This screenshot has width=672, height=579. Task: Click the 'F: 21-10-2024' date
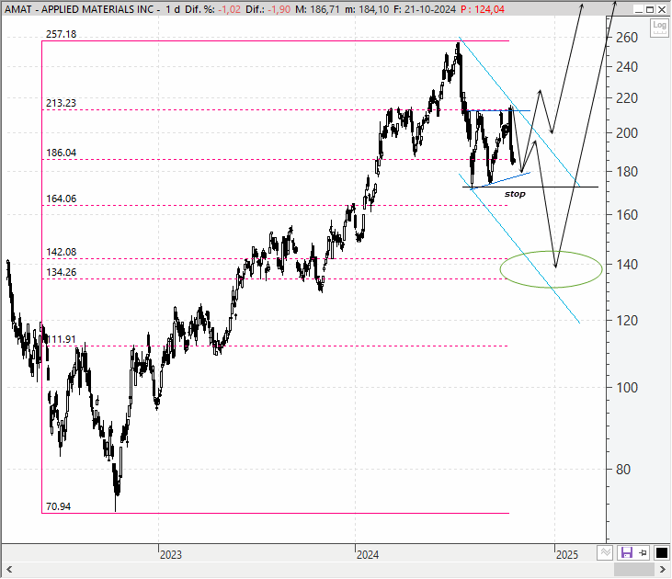point(425,9)
